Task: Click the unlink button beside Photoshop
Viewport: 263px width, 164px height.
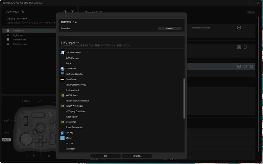Action: click(x=169, y=28)
